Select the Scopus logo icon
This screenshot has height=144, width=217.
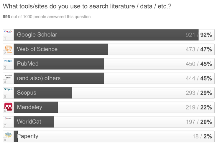click(8, 89)
